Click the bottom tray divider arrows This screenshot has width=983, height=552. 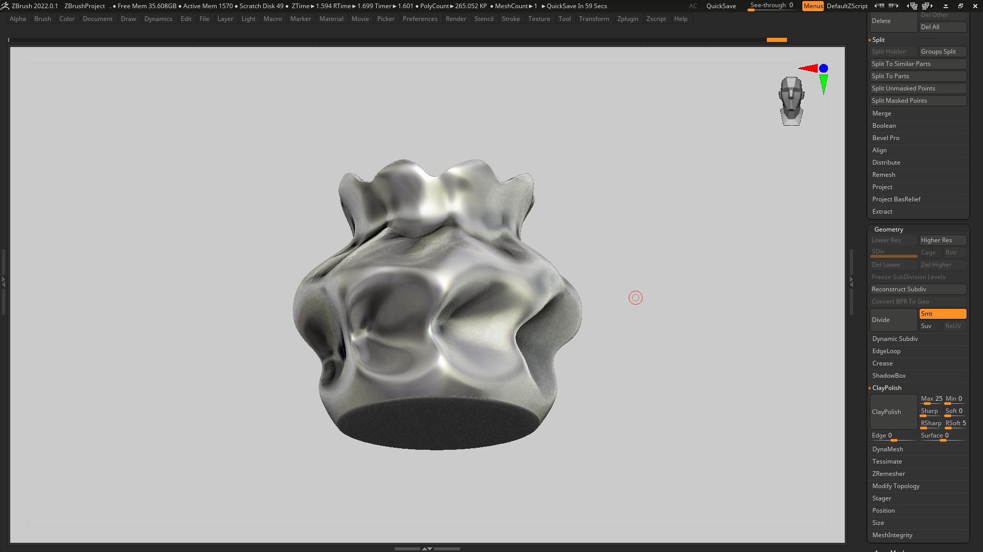[427, 548]
